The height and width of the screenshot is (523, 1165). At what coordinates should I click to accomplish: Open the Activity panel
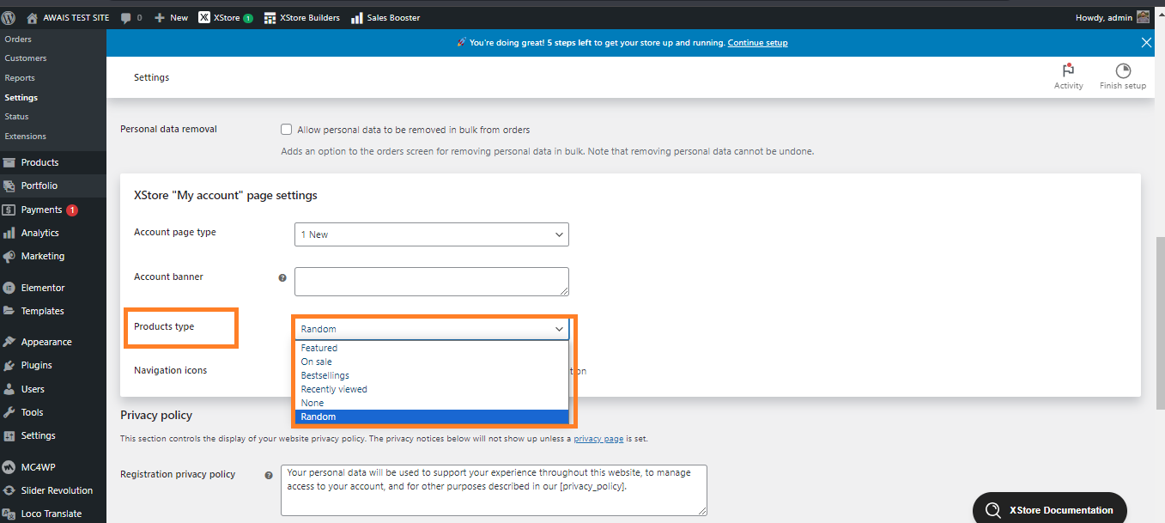(x=1068, y=76)
